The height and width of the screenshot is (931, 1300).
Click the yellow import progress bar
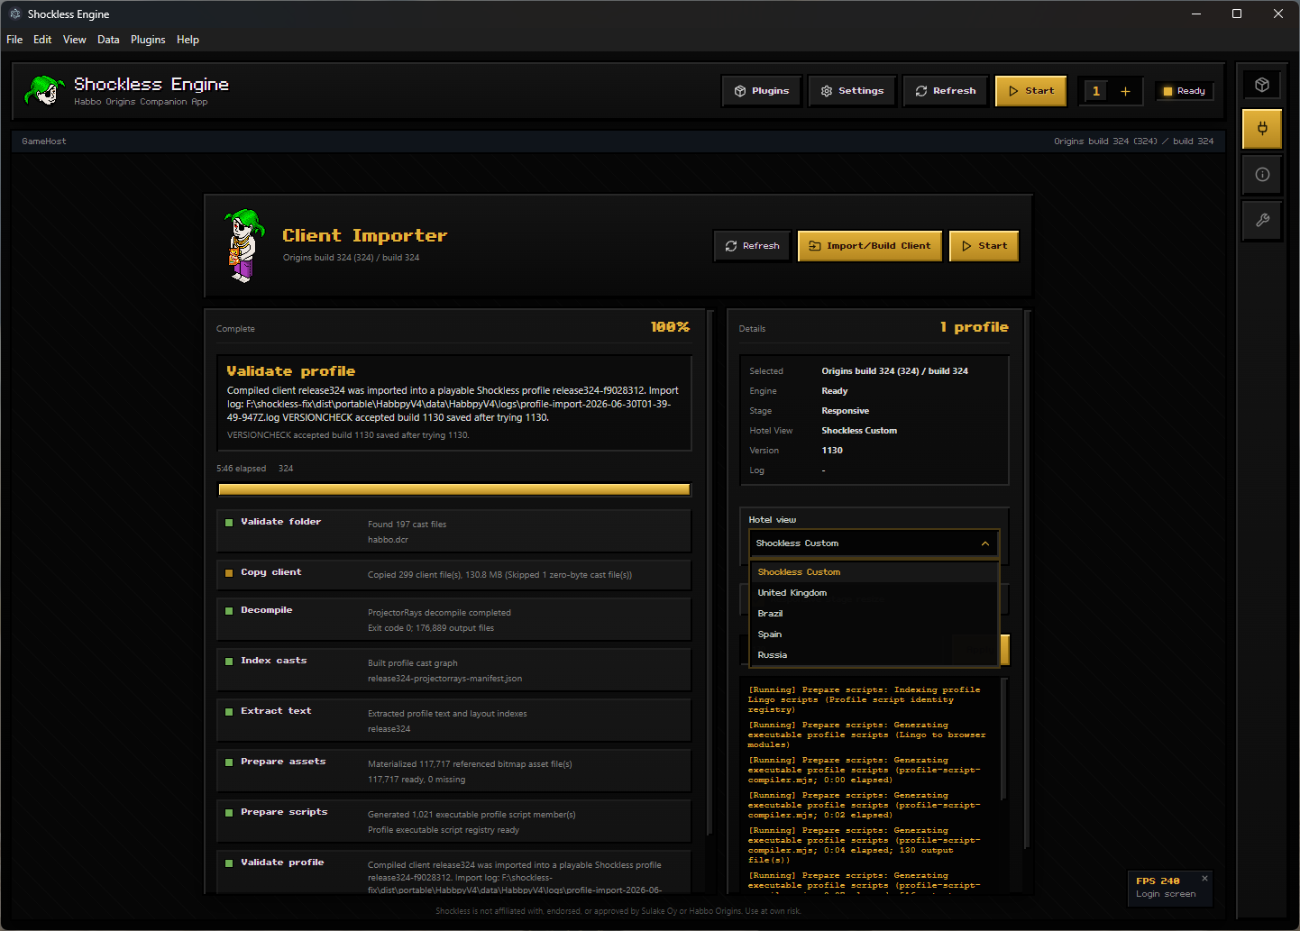click(x=454, y=489)
